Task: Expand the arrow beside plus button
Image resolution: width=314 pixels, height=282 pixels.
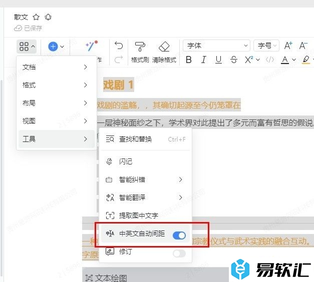Action: click(62, 46)
